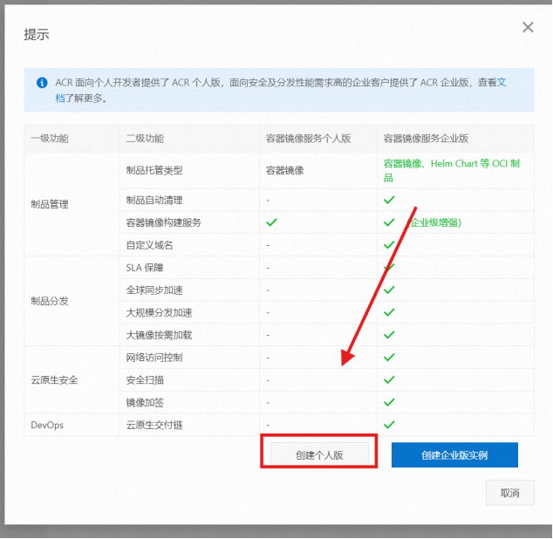553x539 pixels.
Task: Click the 提示 dialog title
Action: (37, 34)
